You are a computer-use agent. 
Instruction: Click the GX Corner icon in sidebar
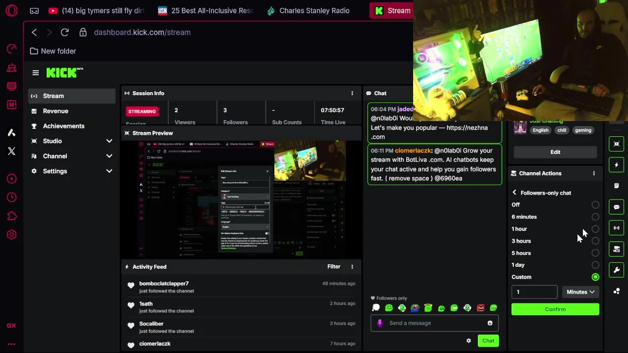(11, 326)
